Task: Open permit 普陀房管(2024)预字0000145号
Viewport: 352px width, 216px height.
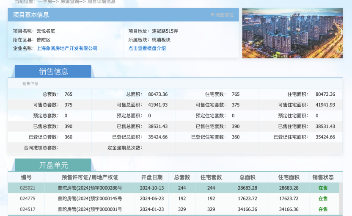Action: click(90, 198)
